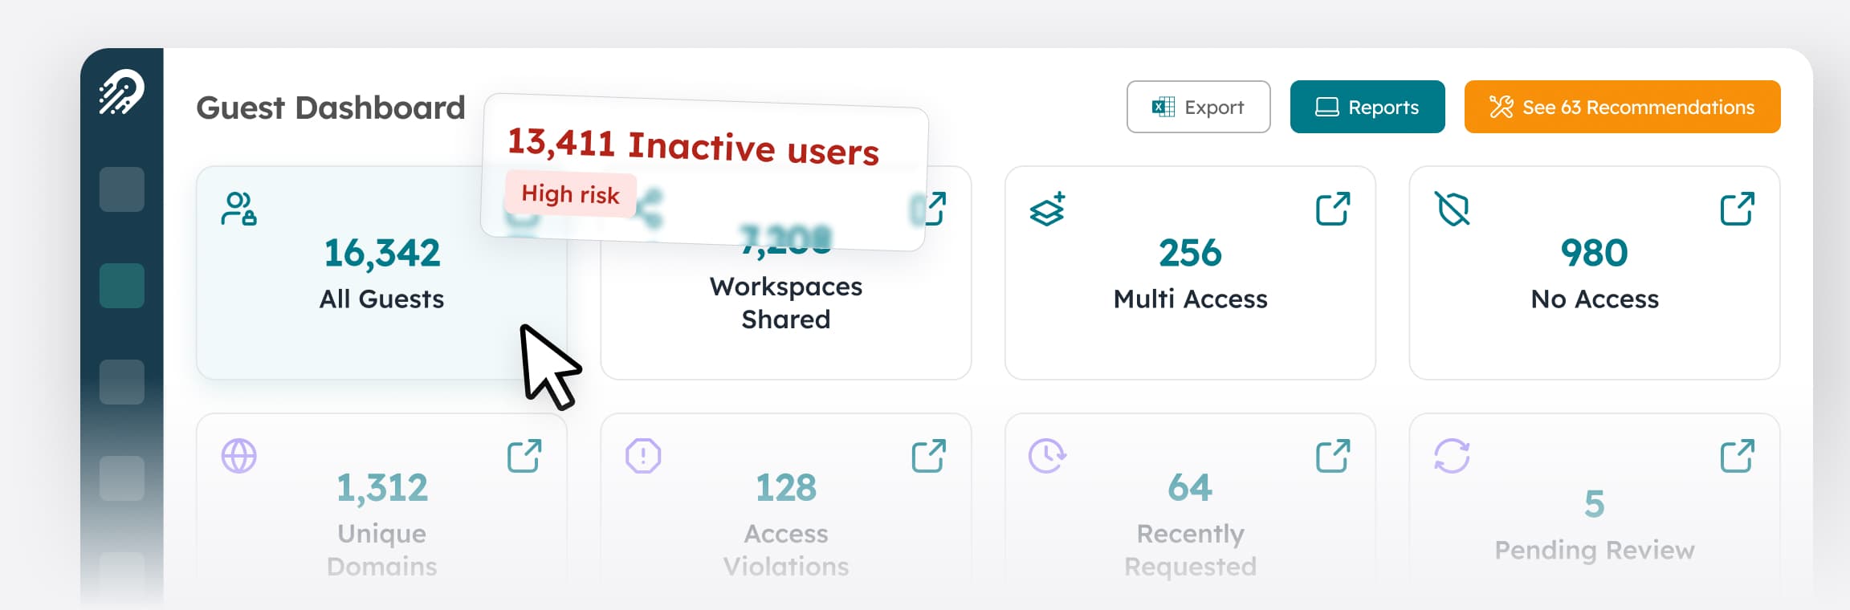Click the Access Violations warning icon
The height and width of the screenshot is (610, 1850).
tap(643, 456)
